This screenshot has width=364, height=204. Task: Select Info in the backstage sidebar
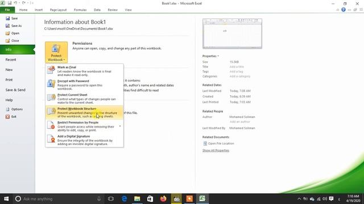18,49
